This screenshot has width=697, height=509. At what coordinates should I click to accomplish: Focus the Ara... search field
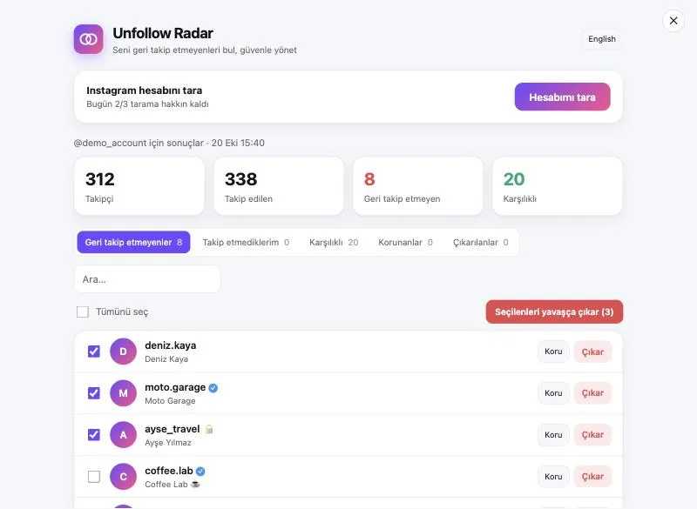147,279
